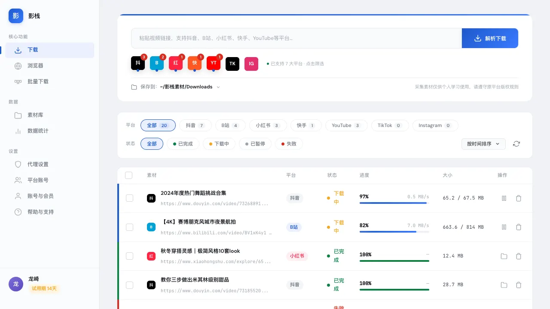This screenshot has height=309, width=550.
Task: Select the 全部 status filter
Action: [x=152, y=144]
